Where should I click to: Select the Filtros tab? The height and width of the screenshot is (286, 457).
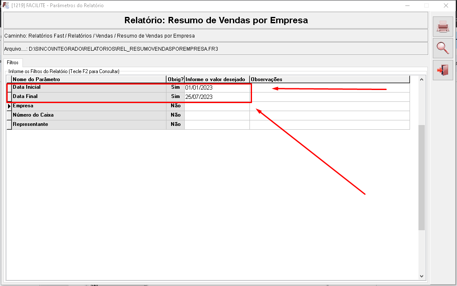(x=13, y=63)
